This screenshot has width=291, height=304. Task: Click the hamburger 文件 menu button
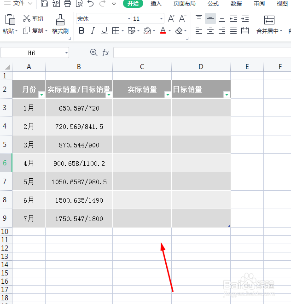click(7, 3)
